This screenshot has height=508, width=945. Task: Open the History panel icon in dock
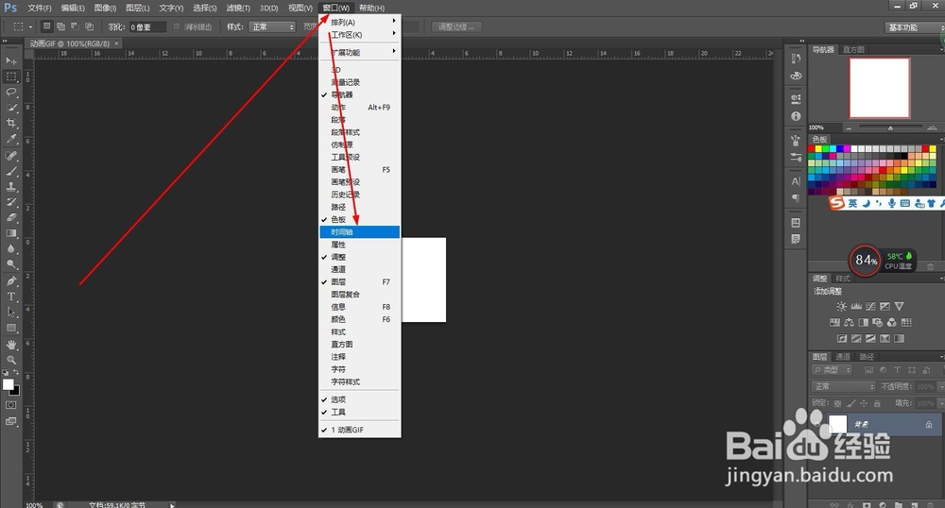click(x=796, y=59)
